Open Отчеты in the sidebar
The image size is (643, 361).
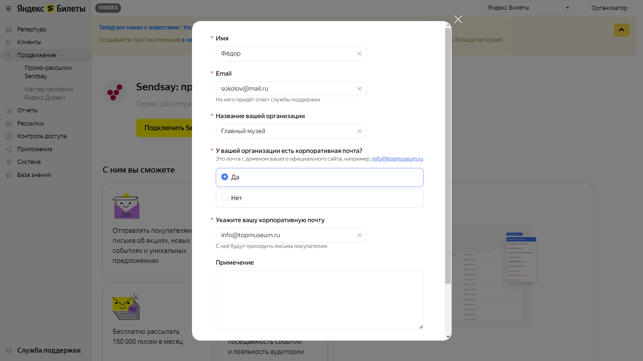[x=27, y=110]
